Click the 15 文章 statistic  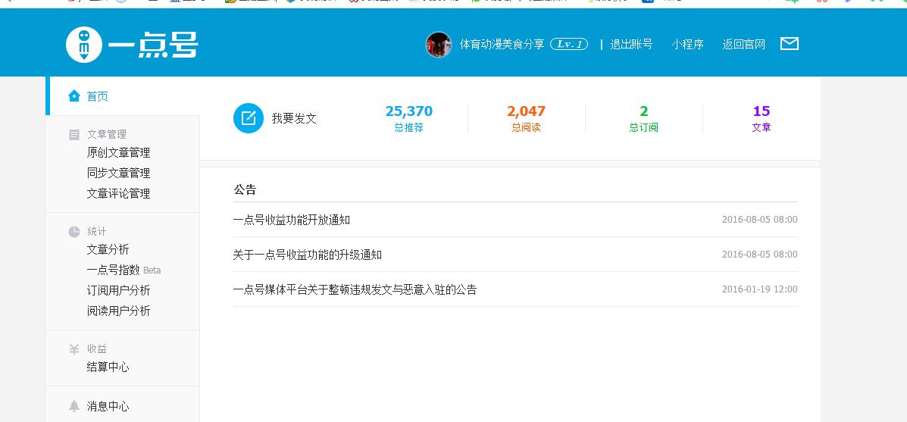[762, 118]
